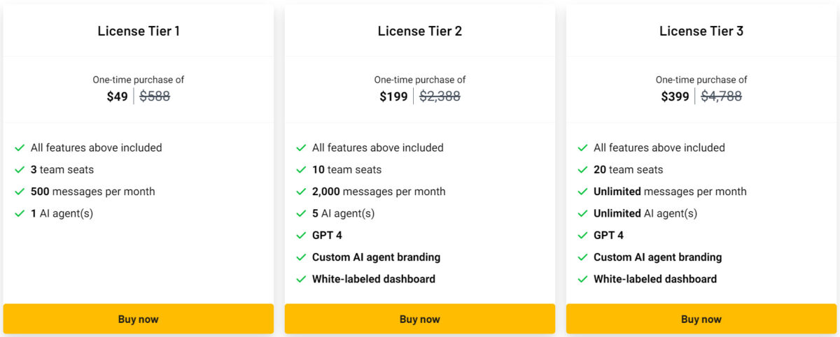
Task: Select the License Tier 1 heading
Action: [x=139, y=31]
